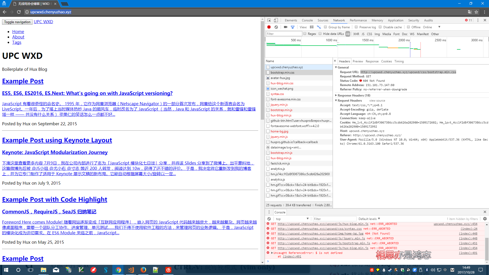
Task: Enable the Preserve log checkbox
Action: [x=356, y=27]
